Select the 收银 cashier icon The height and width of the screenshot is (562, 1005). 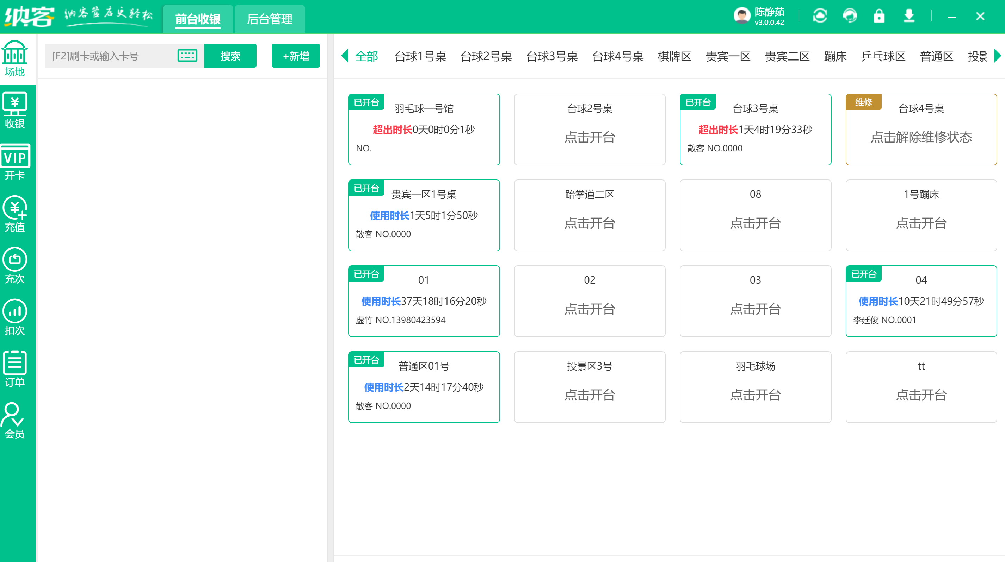(x=15, y=110)
